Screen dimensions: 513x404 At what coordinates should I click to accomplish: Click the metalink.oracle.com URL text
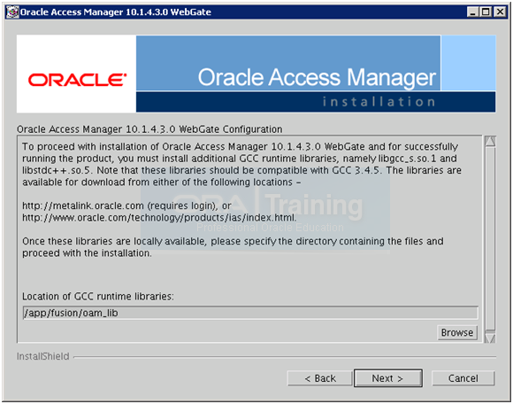pos(83,206)
